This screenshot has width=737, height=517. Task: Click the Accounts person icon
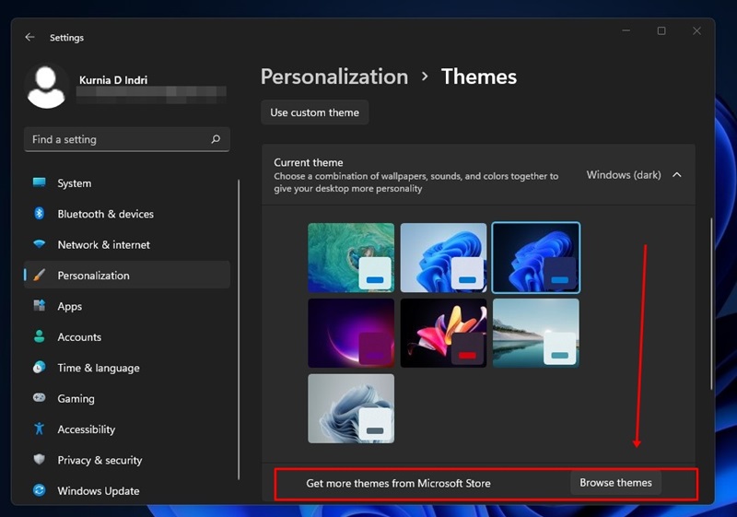click(39, 336)
